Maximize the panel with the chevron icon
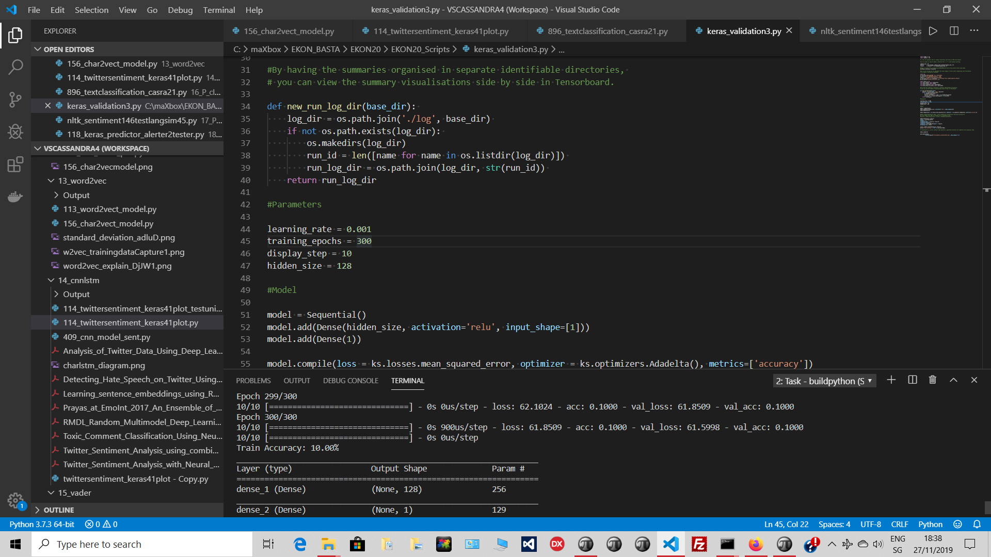 [953, 380]
